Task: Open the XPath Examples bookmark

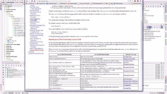Action: tap(118, 3)
